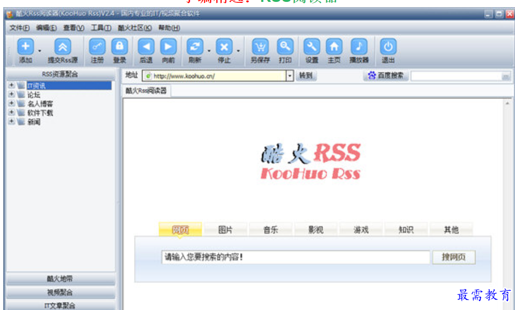This screenshot has height=310, width=515.
Task: Open the 编辑(E) menu
Action: [46, 28]
